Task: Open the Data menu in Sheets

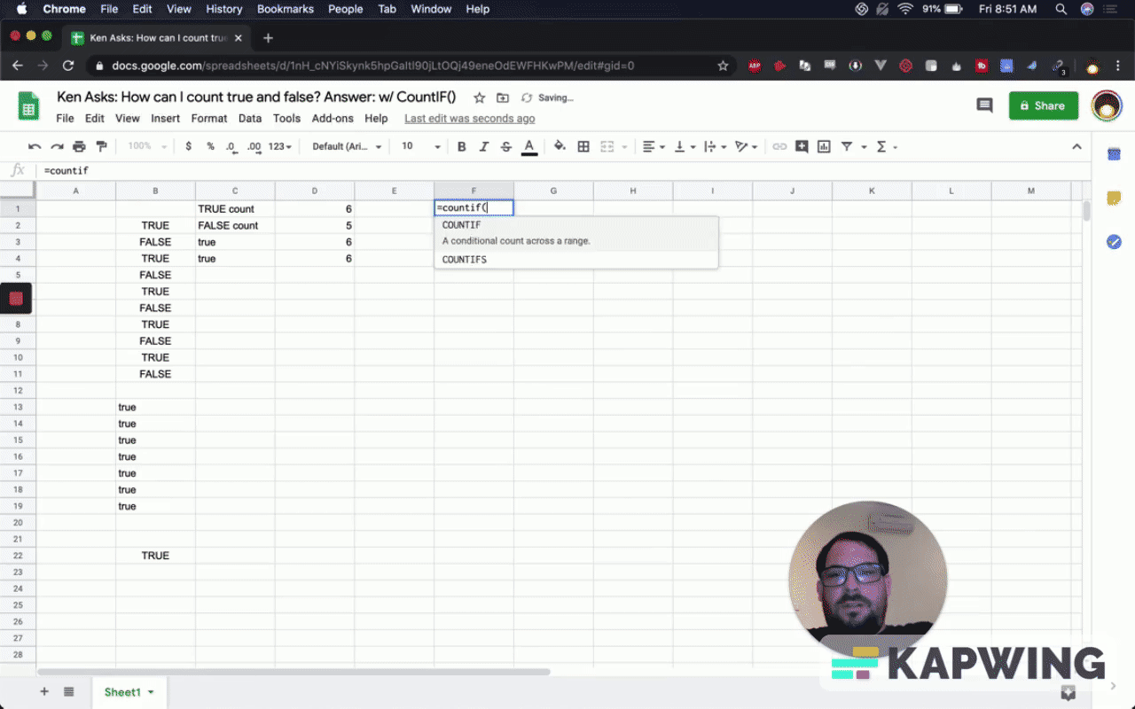Action: point(250,118)
